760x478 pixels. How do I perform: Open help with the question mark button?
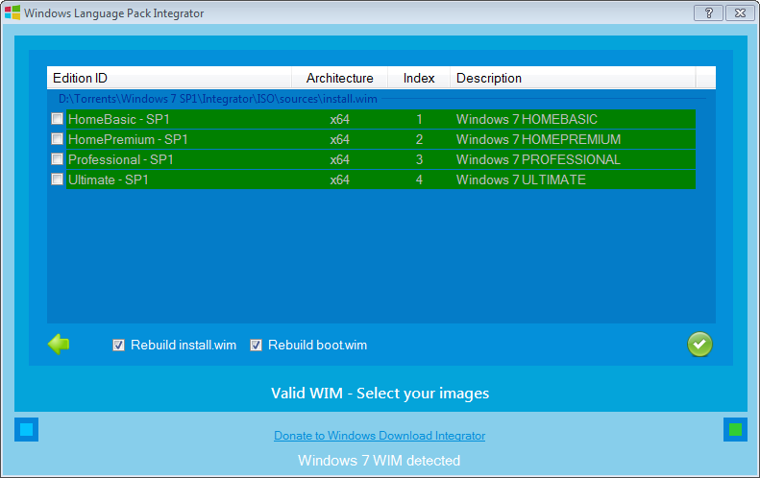coord(708,13)
